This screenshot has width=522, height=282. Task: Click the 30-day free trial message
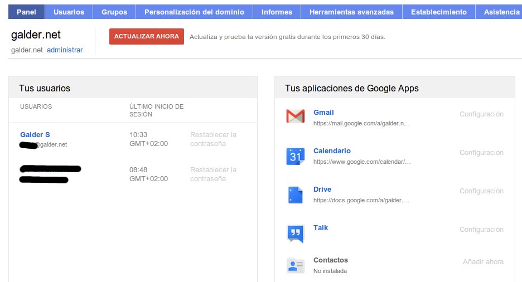click(x=287, y=37)
